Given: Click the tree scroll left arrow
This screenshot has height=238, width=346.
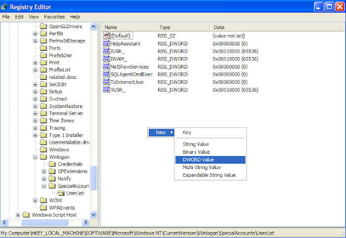Looking at the screenshot, I should coord(4,222).
